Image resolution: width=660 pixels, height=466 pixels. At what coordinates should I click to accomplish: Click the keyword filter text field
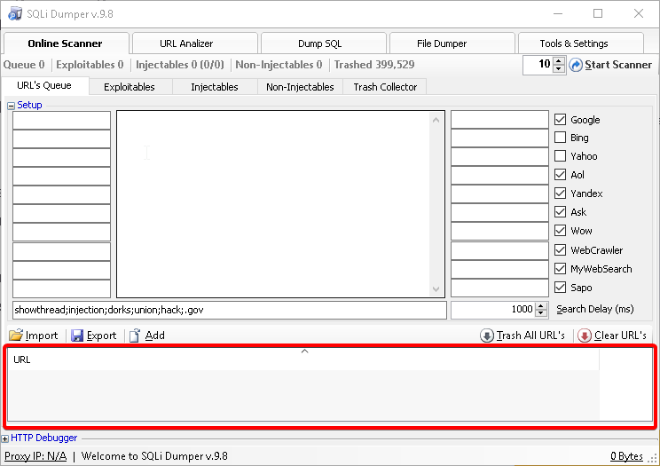(x=229, y=310)
